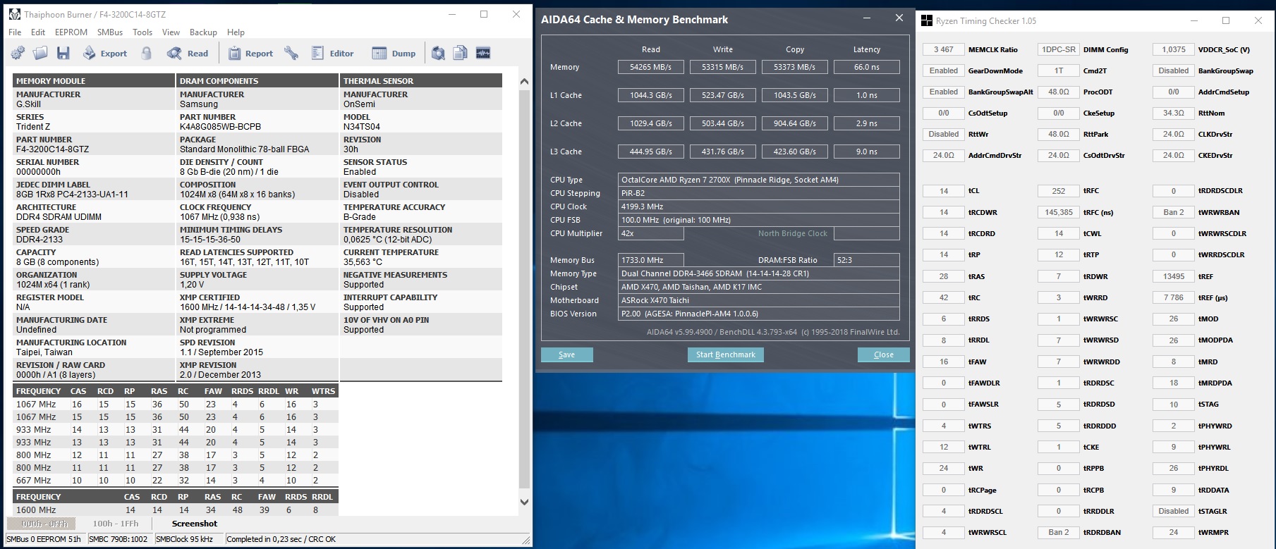Click the Close button in AIDA64 window

tap(883, 354)
